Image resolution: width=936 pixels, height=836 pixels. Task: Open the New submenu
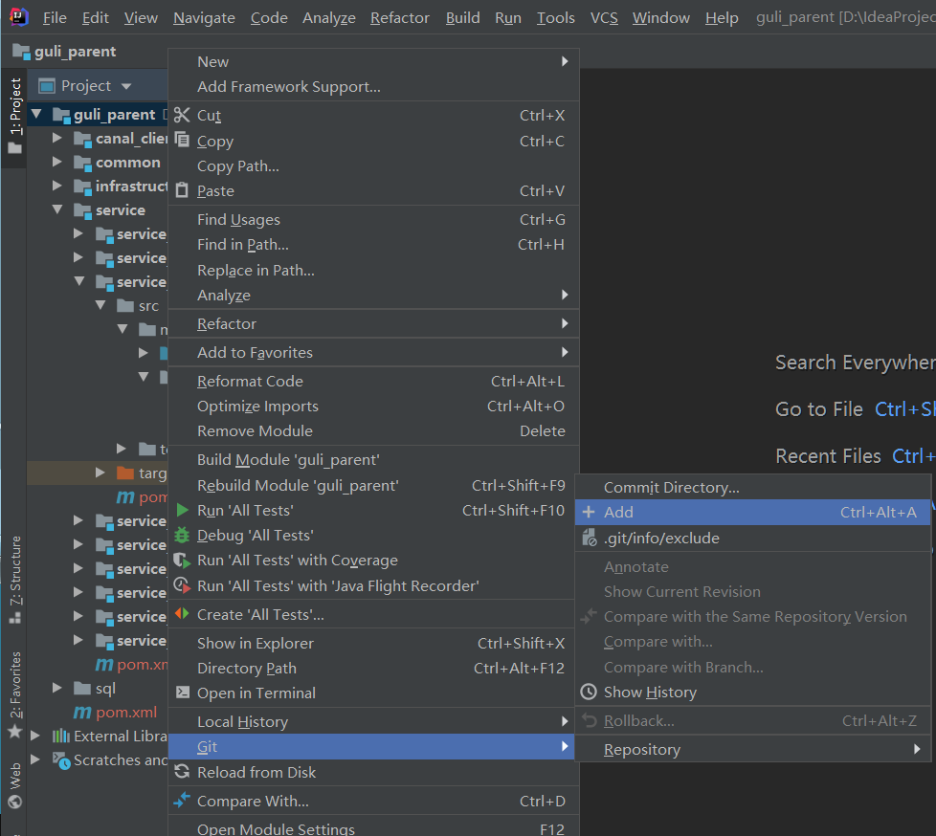pyautogui.click(x=373, y=61)
